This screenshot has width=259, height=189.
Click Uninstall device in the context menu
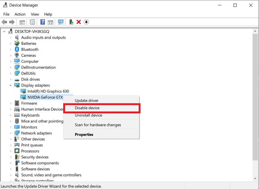(88, 115)
